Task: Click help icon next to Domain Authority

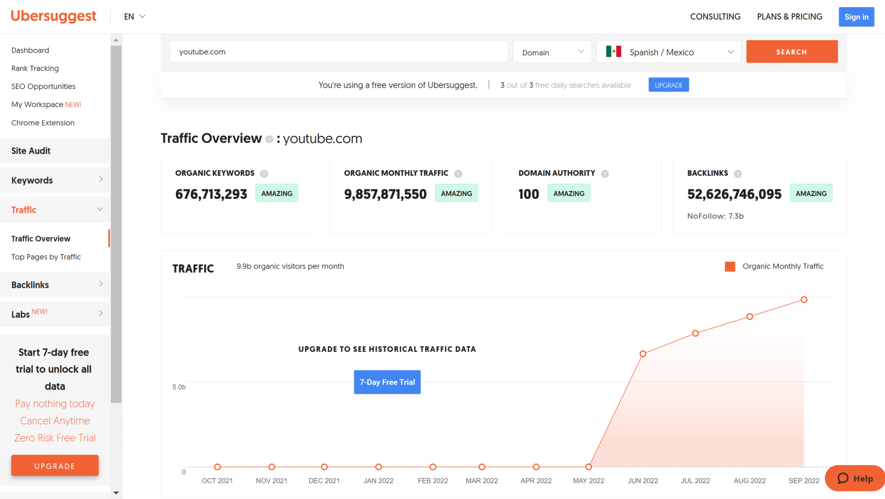Action: (x=605, y=174)
